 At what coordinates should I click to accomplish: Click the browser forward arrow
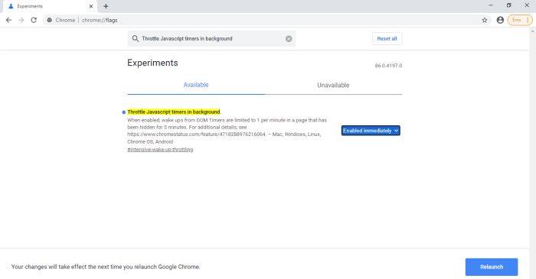point(21,20)
